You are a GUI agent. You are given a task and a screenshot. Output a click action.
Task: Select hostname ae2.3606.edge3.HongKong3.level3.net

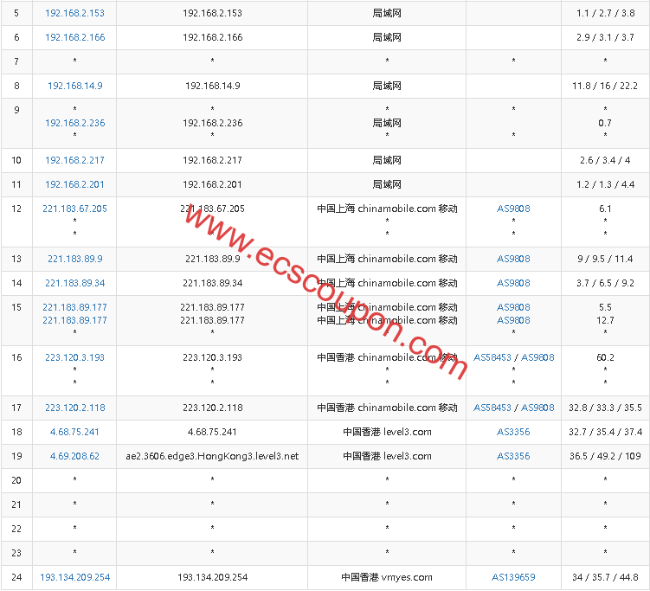[212, 456]
